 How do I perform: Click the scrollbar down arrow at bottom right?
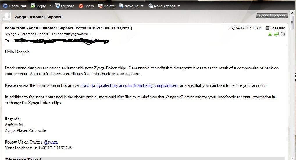coord(292,158)
